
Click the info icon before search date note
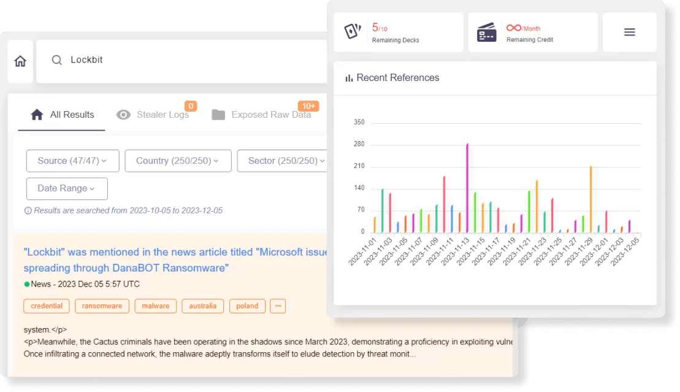tap(28, 211)
